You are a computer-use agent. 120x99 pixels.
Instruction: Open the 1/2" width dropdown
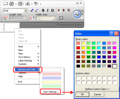(x=54, y=18)
